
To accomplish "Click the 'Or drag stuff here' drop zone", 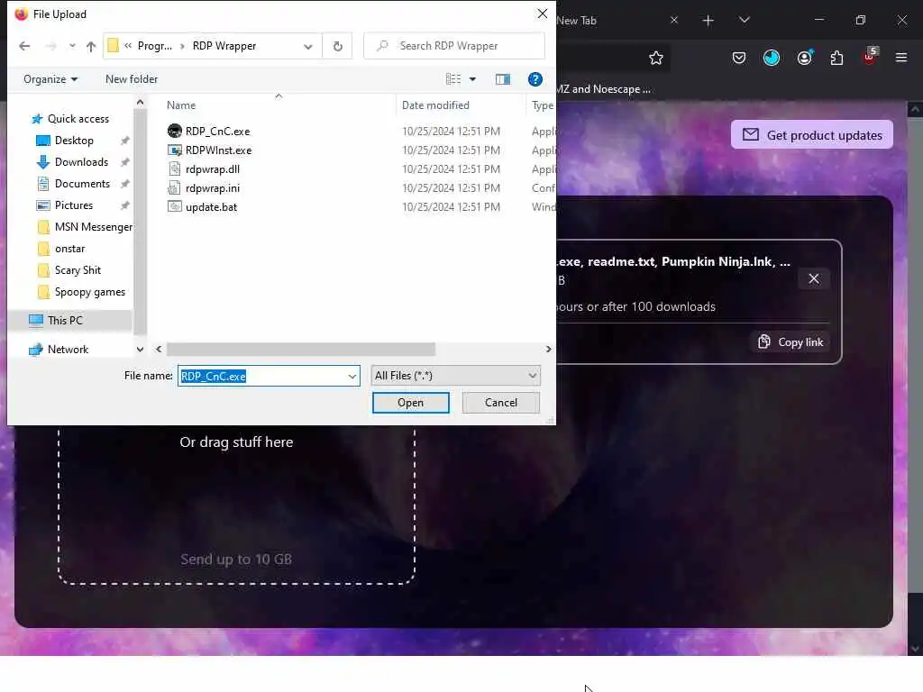I will point(236,442).
